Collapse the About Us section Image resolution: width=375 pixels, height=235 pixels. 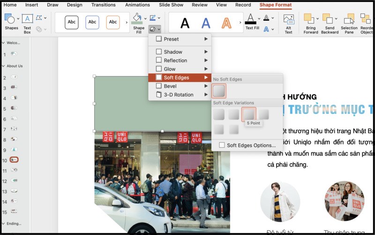(4, 66)
